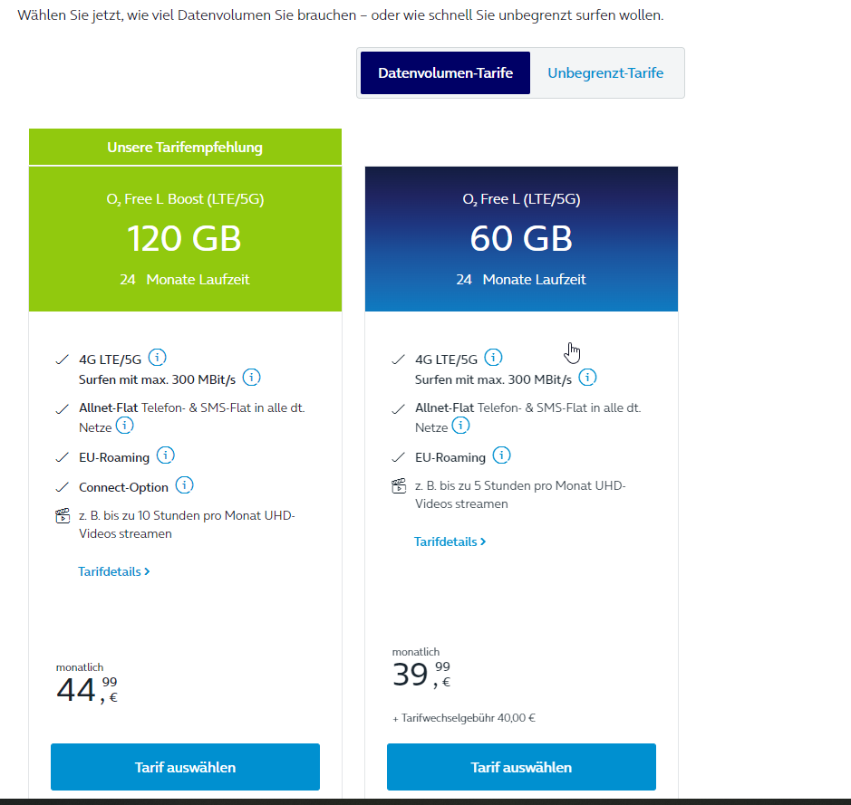
Task: Click video icon beside 10 Stunden UHD text
Action: (63, 516)
